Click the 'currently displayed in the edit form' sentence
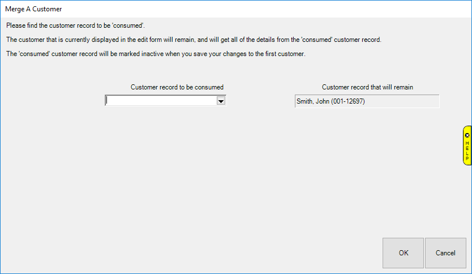The height and width of the screenshot is (274, 472). [x=194, y=40]
